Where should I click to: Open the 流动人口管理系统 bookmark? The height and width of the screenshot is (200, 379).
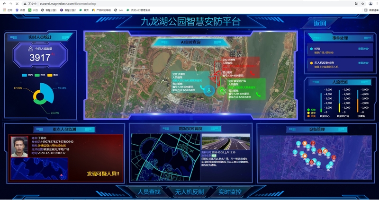point(138,10)
